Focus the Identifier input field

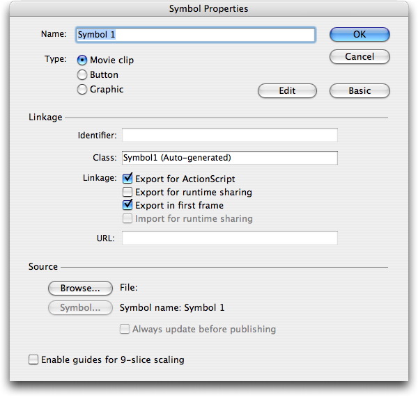(x=229, y=135)
